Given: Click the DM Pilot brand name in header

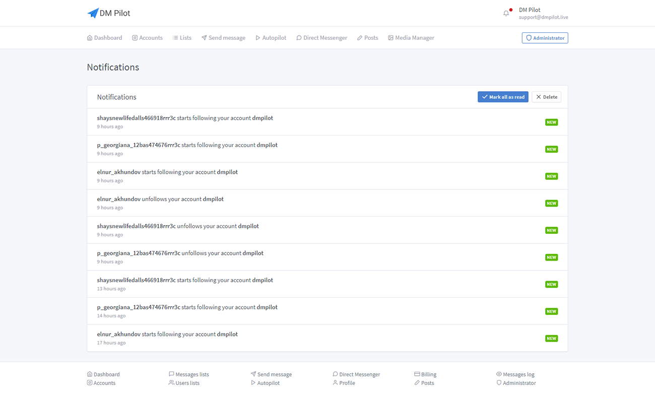Looking at the screenshot, I should [115, 13].
